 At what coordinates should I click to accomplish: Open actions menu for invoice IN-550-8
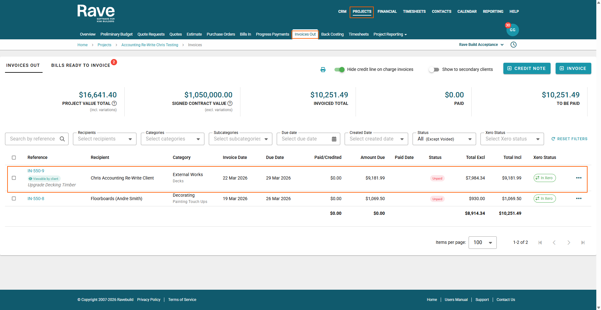(x=578, y=199)
